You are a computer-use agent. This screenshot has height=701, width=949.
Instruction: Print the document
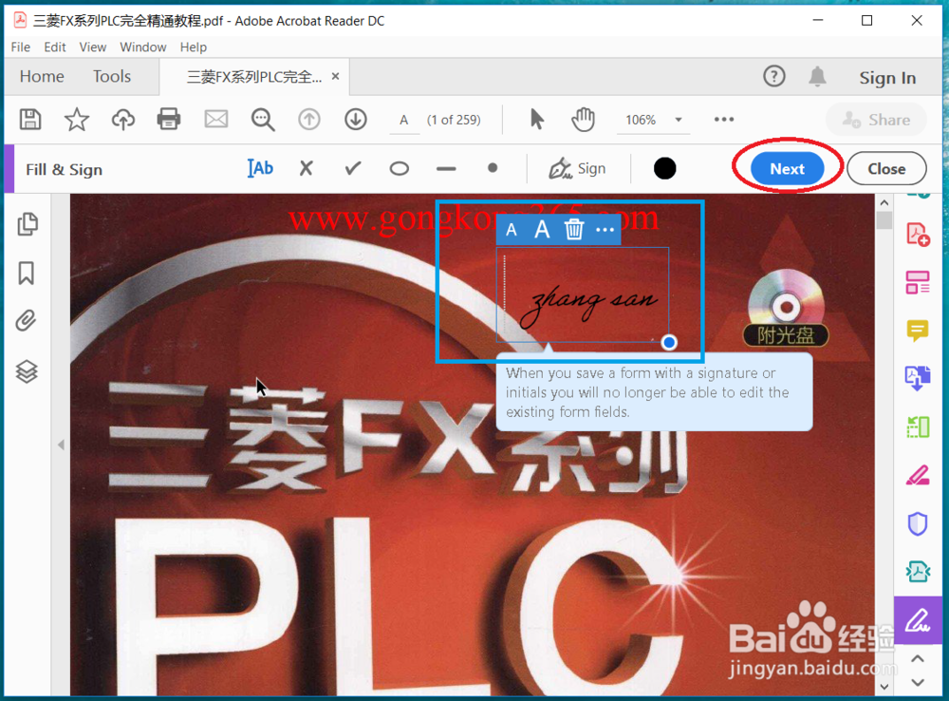[x=169, y=120]
